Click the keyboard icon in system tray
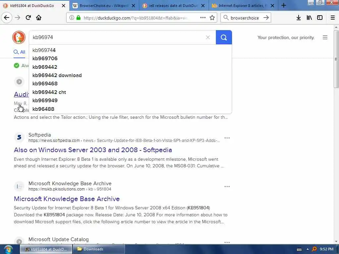 (299, 249)
